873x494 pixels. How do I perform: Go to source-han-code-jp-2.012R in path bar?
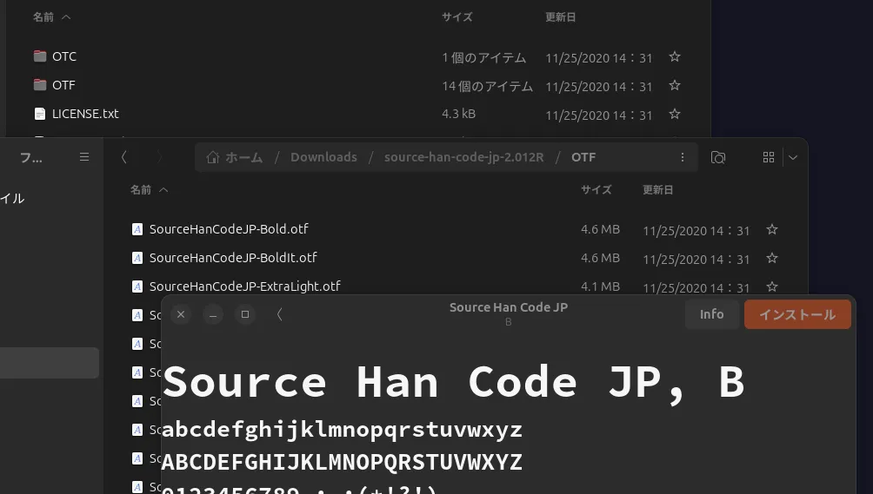463,157
